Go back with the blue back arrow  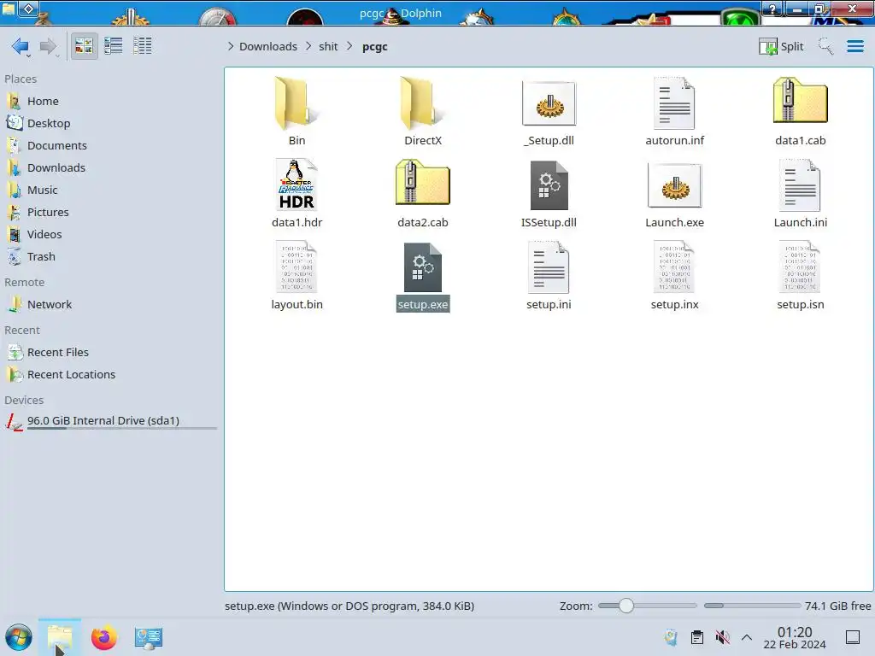point(21,46)
